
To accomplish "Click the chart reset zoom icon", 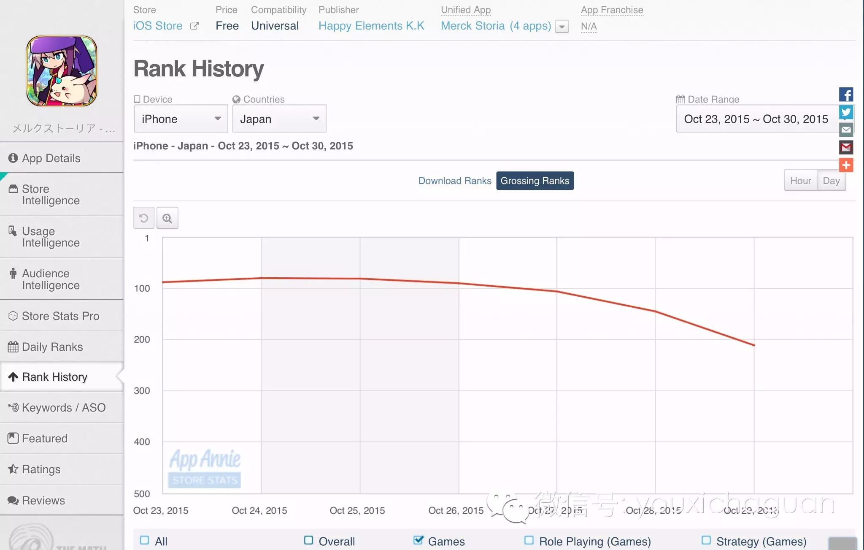I will click(x=143, y=218).
